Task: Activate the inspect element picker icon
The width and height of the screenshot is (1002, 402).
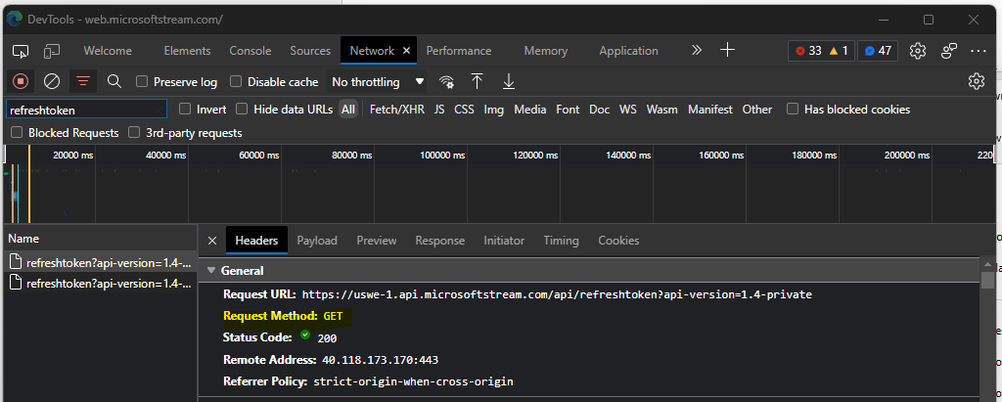Action: pos(21,51)
